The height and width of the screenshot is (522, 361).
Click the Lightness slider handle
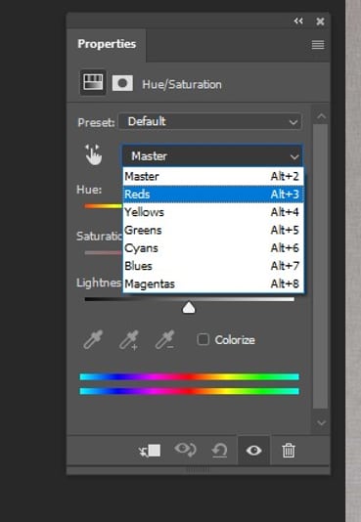coord(189,308)
